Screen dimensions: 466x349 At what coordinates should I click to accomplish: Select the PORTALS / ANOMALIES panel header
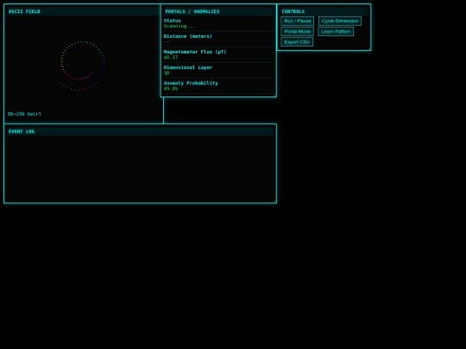pyautogui.click(x=218, y=11)
